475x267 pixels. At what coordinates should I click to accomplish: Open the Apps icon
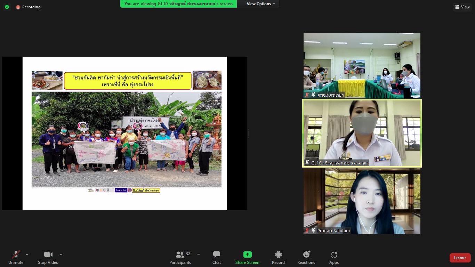[334, 254]
